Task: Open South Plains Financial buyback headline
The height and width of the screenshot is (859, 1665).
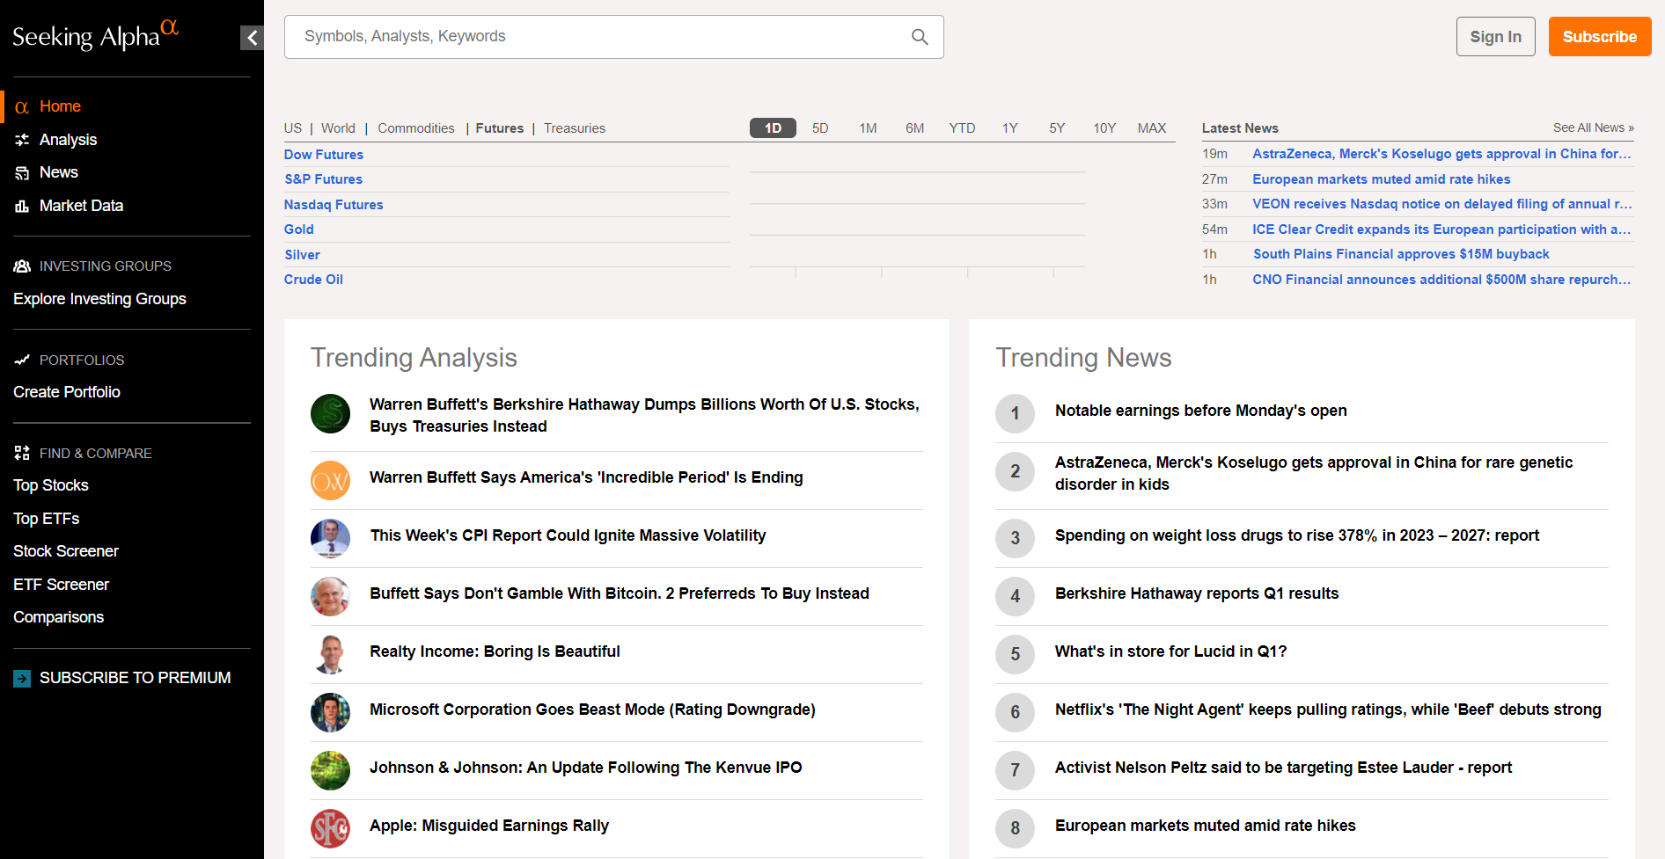Action: click(x=1401, y=254)
